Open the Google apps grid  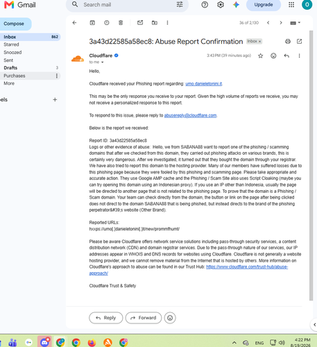point(291,5)
